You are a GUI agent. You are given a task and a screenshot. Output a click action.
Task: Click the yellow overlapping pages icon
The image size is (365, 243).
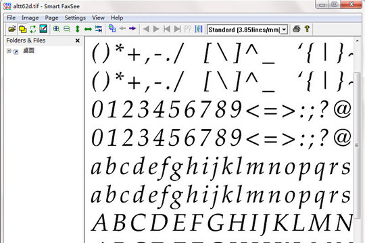(x=22, y=29)
